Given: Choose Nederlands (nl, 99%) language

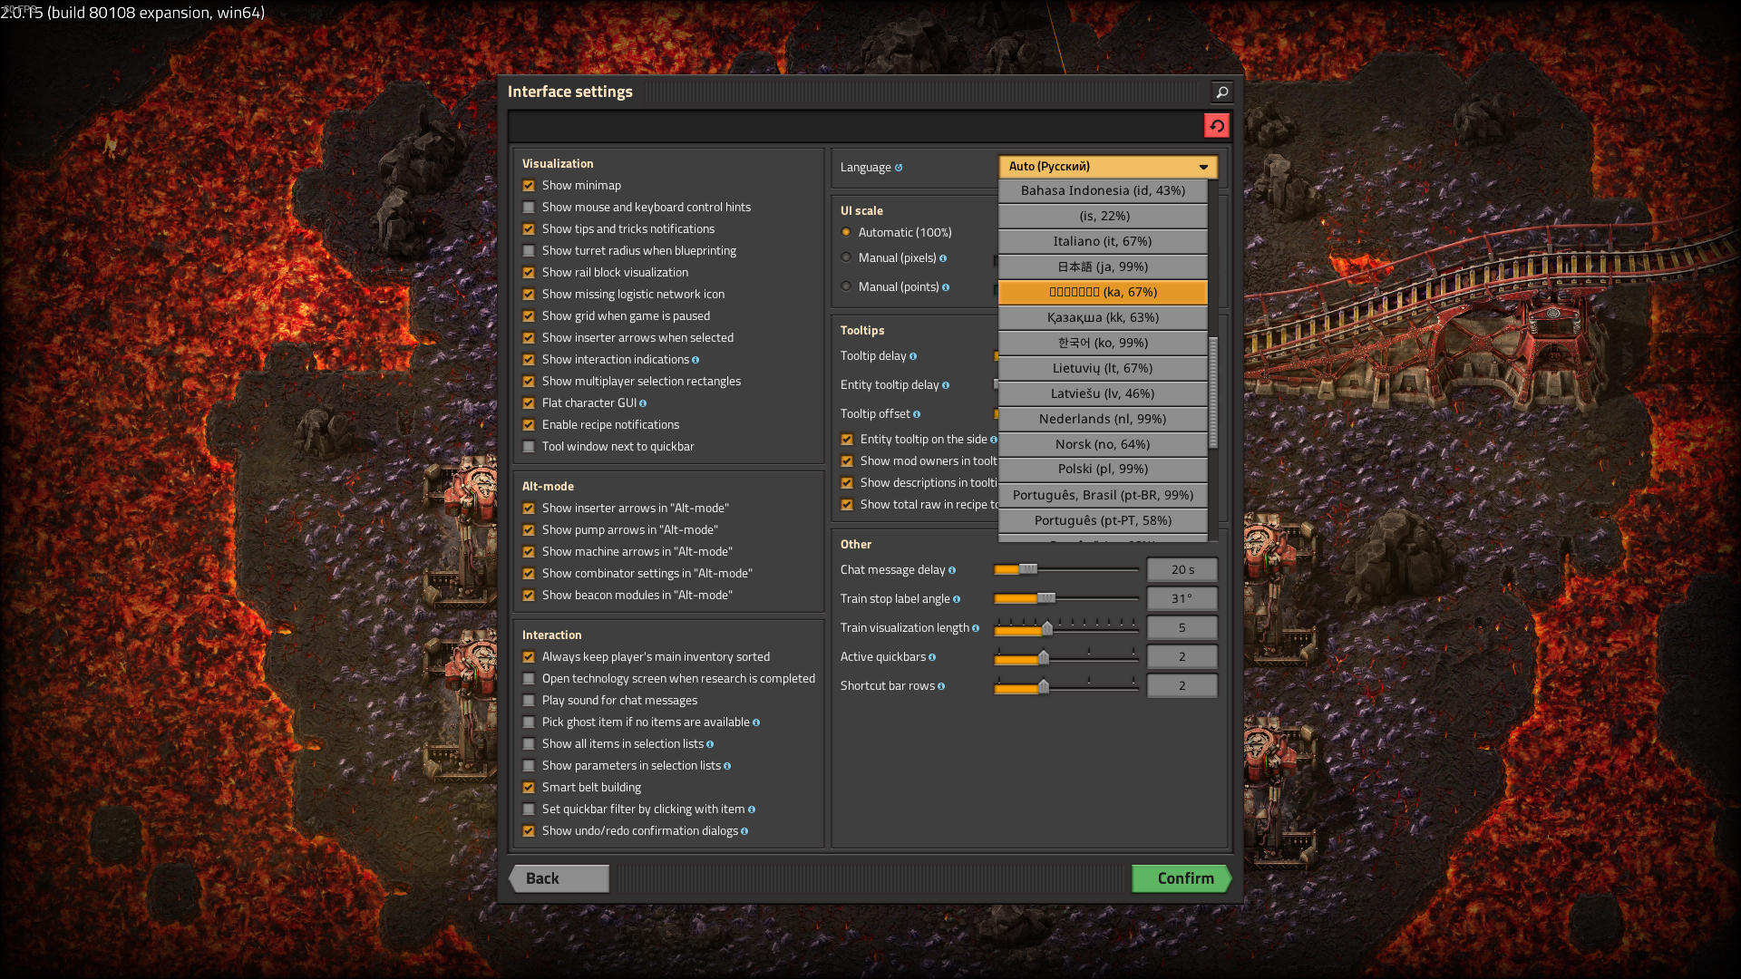Looking at the screenshot, I should pos(1103,419).
